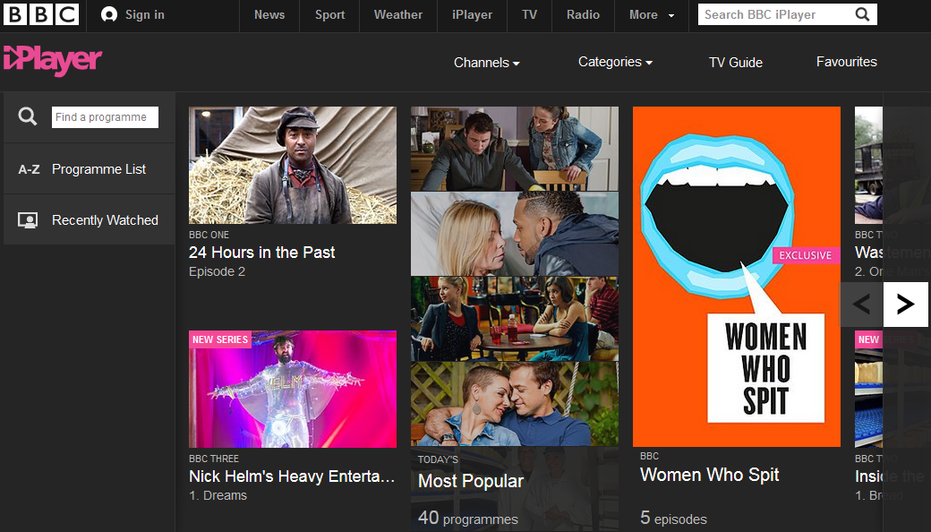Click the Sign in link
Viewport: 931px width, 532px height.
(x=145, y=15)
